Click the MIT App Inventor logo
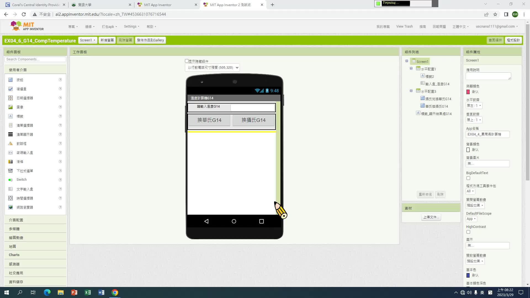The height and width of the screenshot is (298, 530). pos(27,26)
